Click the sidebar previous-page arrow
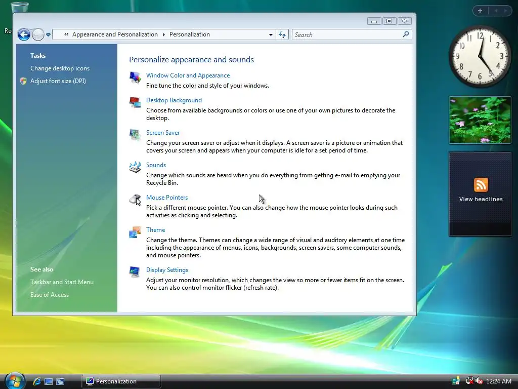The image size is (518, 389). click(496, 11)
